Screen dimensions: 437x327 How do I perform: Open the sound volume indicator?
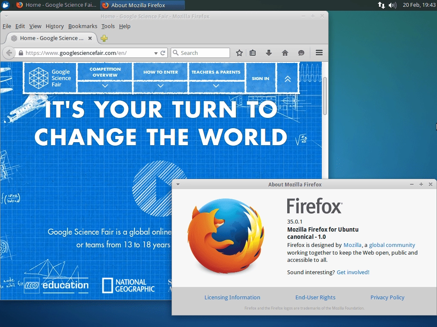coord(393,5)
